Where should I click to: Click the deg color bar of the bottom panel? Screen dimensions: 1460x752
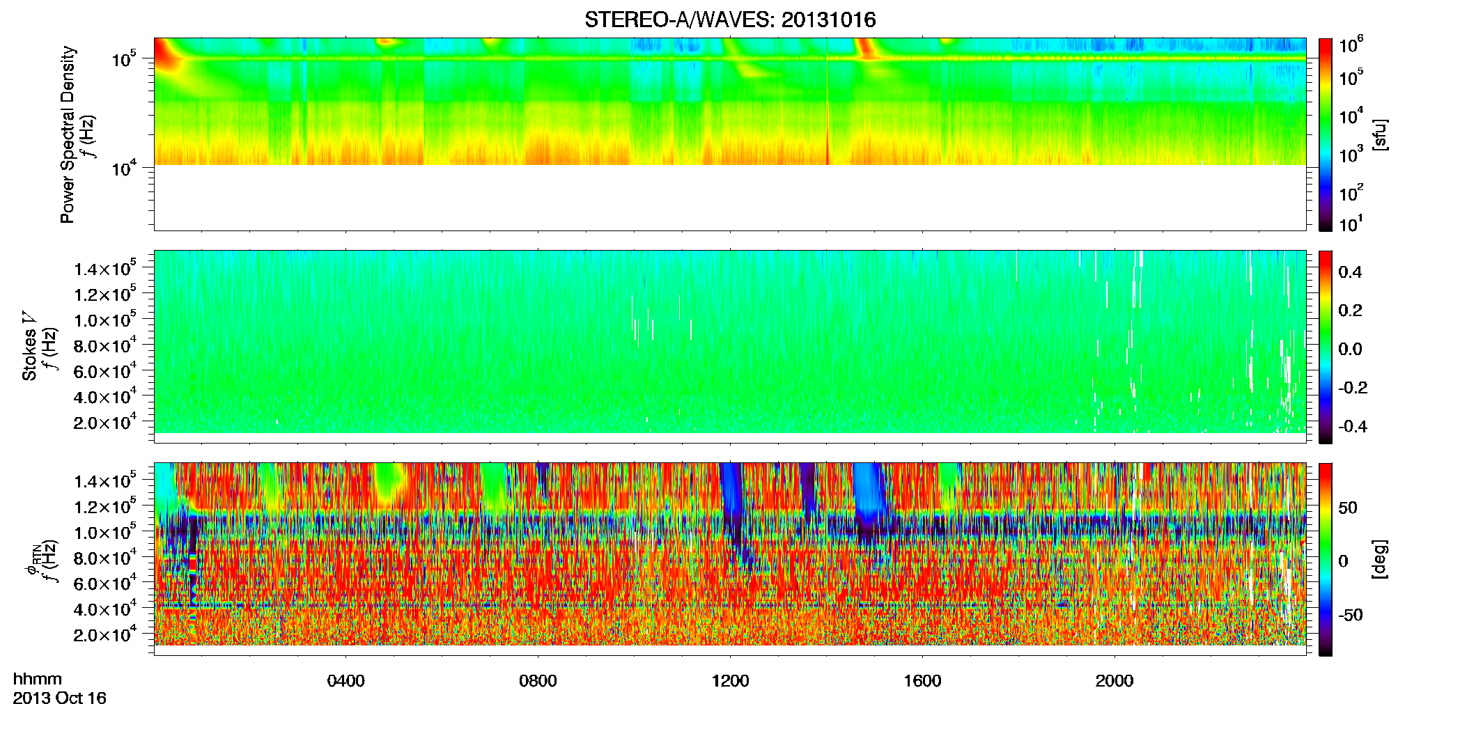click(1326, 559)
